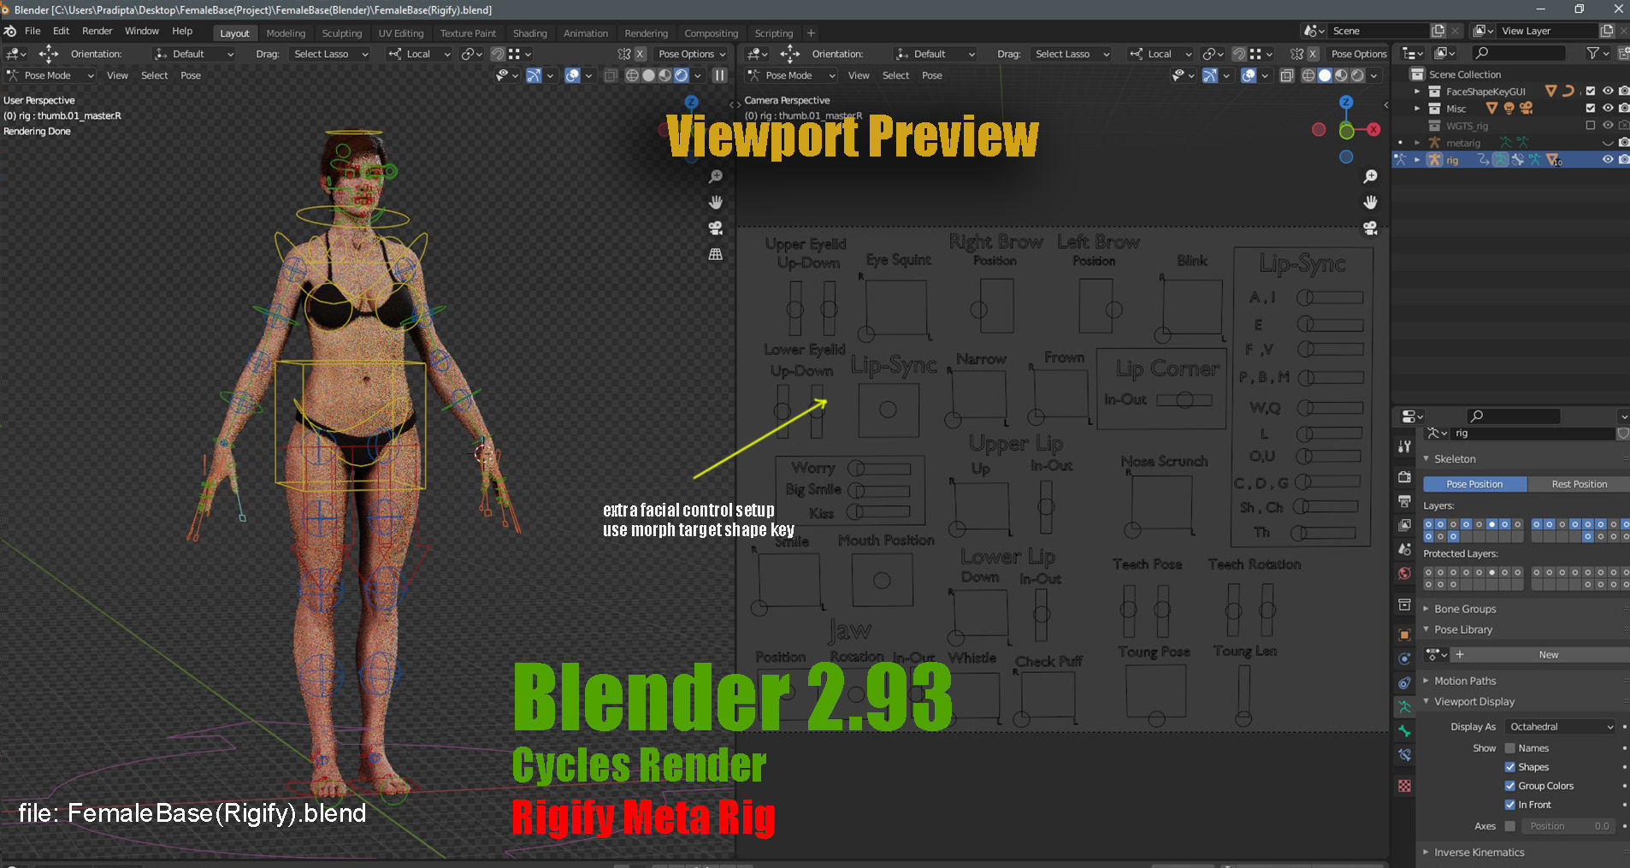Open Bone properties tab (green bone icon)
The width and height of the screenshot is (1630, 868).
1404,731
